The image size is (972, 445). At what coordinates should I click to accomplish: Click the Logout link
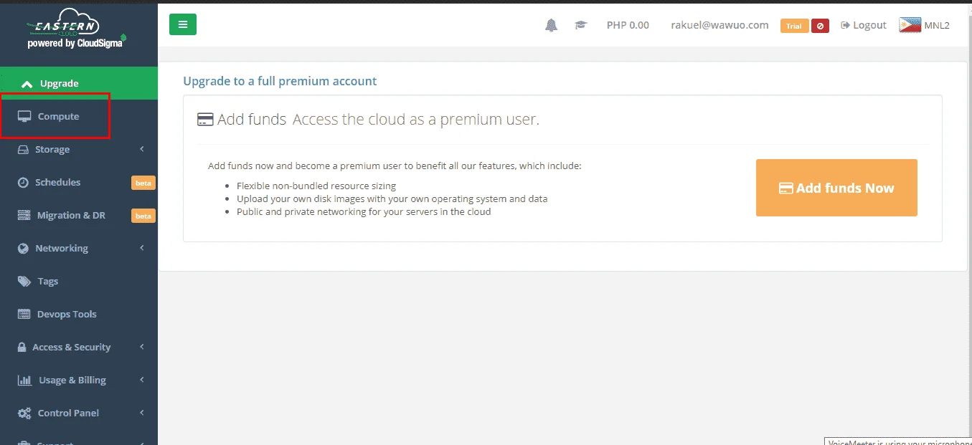click(864, 25)
